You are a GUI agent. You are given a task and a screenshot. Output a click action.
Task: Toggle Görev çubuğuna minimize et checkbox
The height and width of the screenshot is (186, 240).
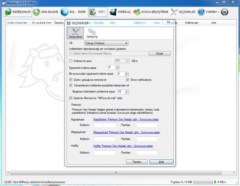71,80
